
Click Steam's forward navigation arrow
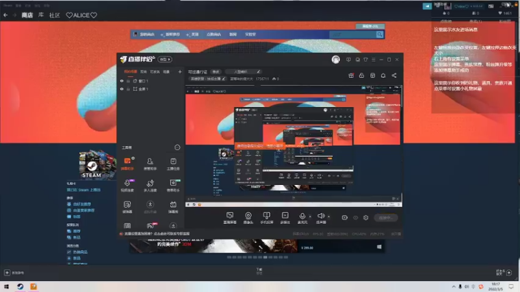point(14,15)
